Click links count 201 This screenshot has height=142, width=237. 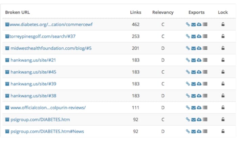coord(135,48)
